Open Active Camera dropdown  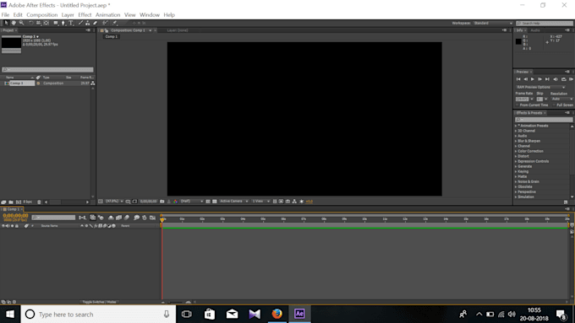click(x=234, y=202)
